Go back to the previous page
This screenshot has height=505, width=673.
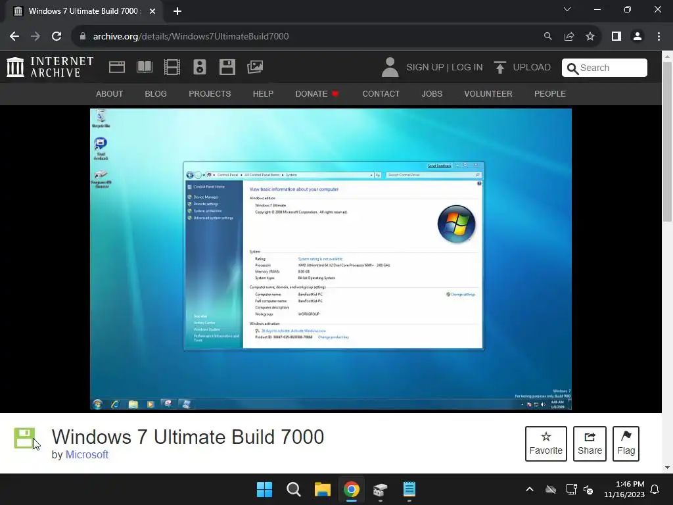pos(14,37)
